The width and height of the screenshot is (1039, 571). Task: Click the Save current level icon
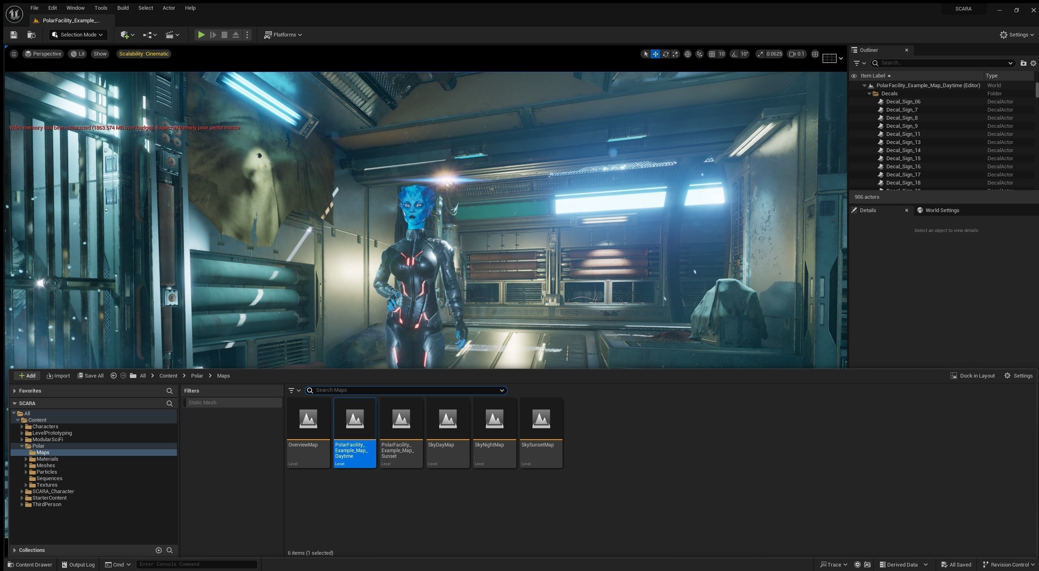14,35
